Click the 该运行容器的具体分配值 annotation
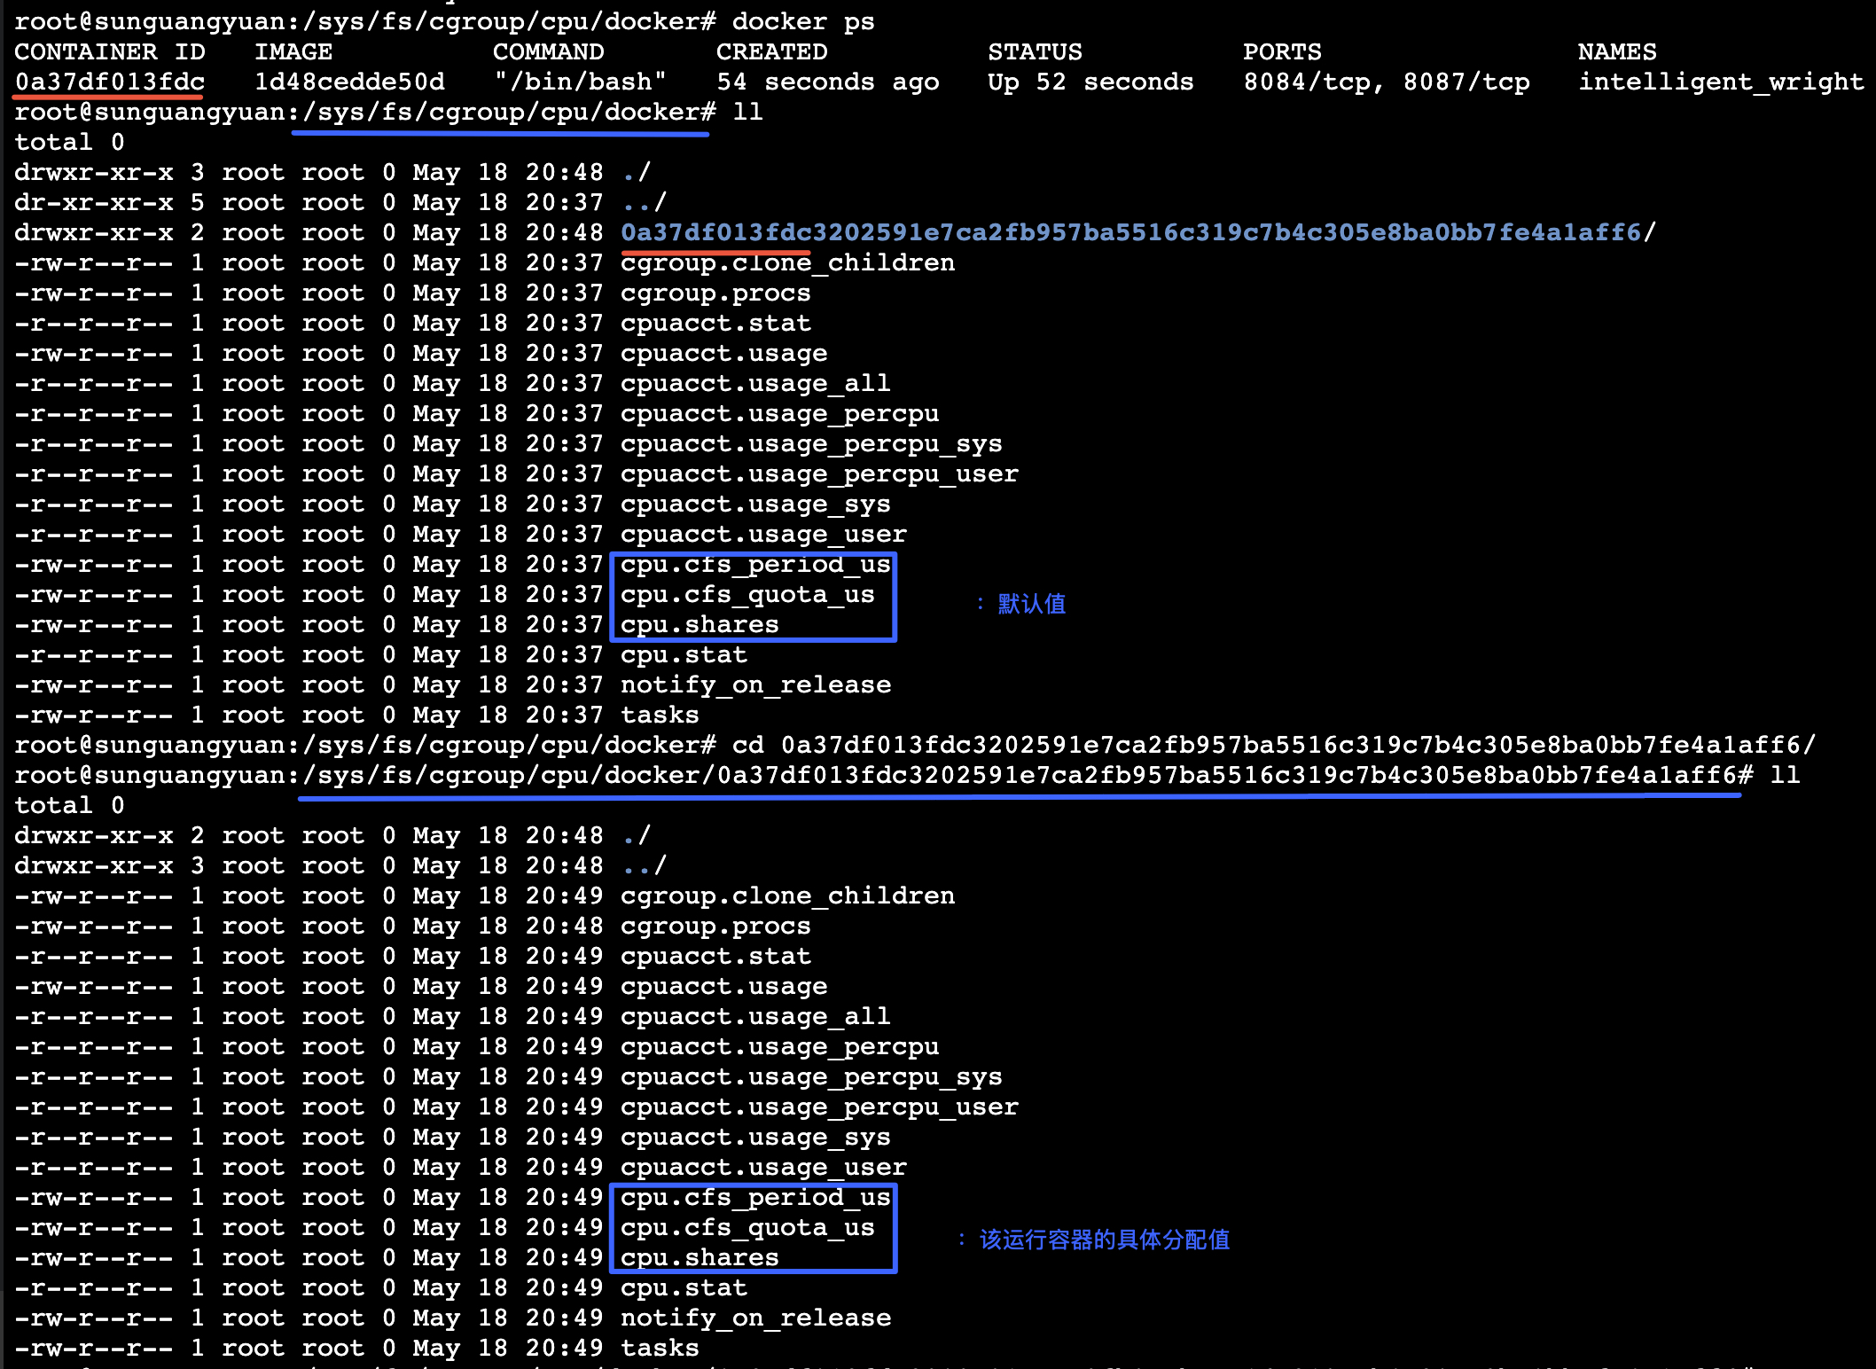This screenshot has width=1876, height=1369. (1104, 1240)
